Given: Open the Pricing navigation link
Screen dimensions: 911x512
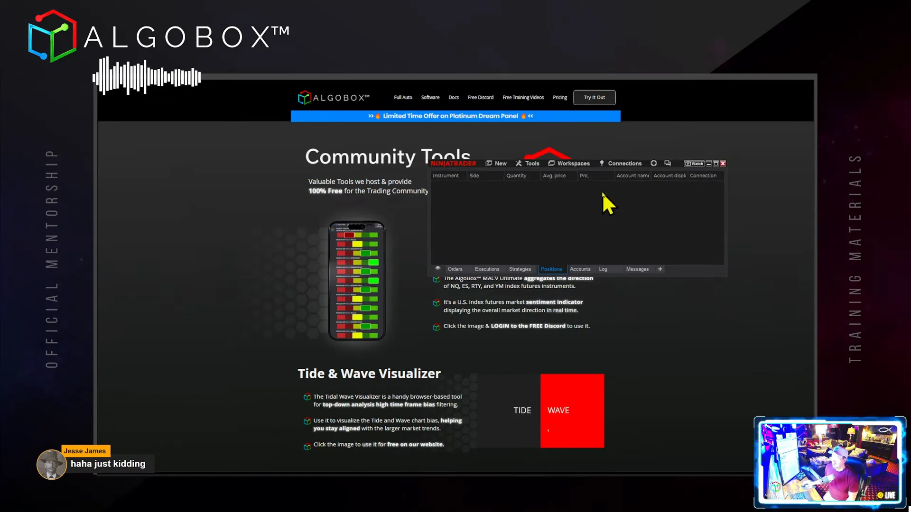Looking at the screenshot, I should point(559,97).
